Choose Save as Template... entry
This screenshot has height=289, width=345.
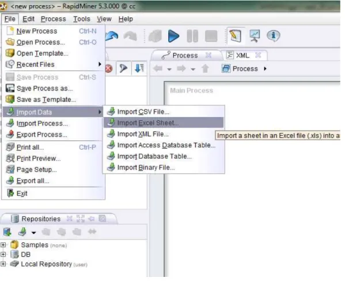click(x=53, y=100)
